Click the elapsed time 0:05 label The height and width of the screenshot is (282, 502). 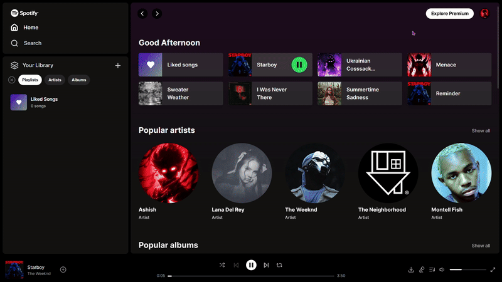pos(161,276)
